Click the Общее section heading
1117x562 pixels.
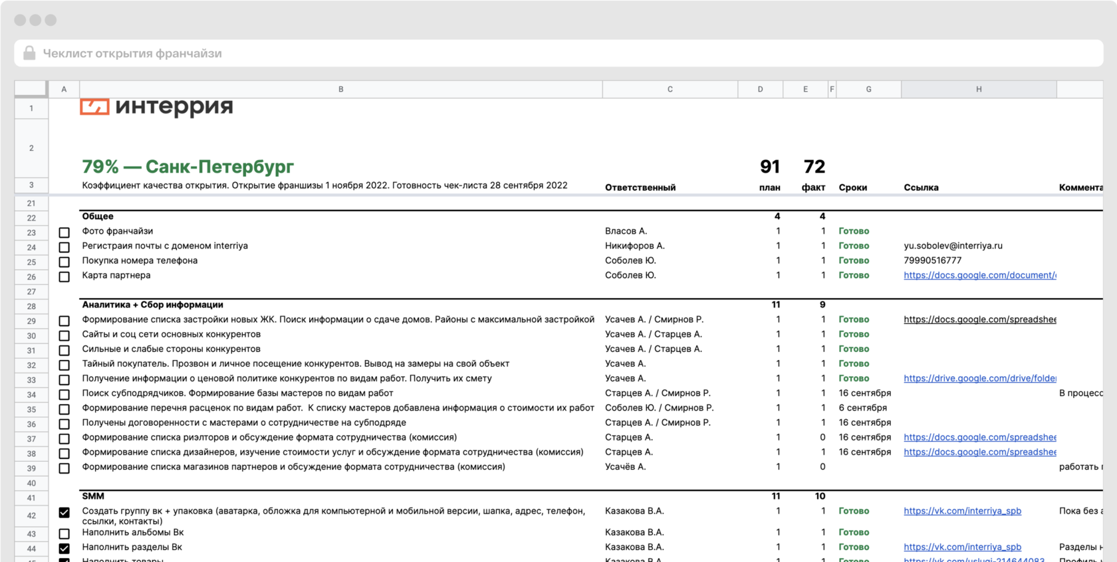tap(98, 216)
